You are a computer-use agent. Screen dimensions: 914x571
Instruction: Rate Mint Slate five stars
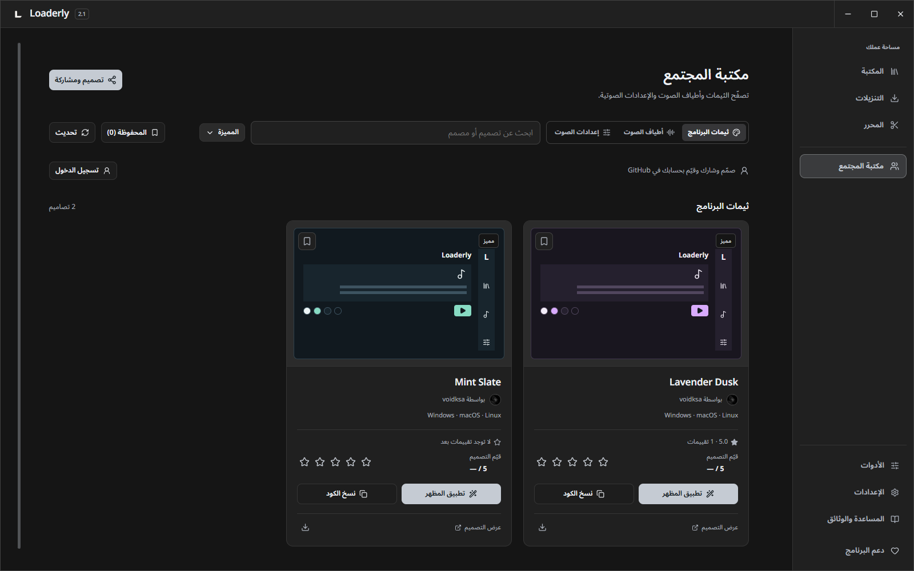pos(304,462)
